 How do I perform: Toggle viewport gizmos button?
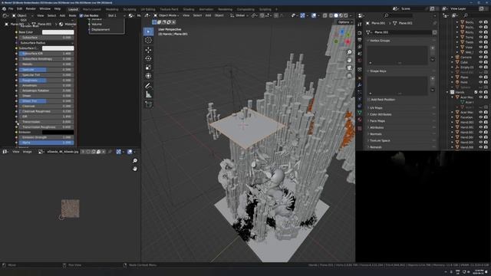[302, 15]
